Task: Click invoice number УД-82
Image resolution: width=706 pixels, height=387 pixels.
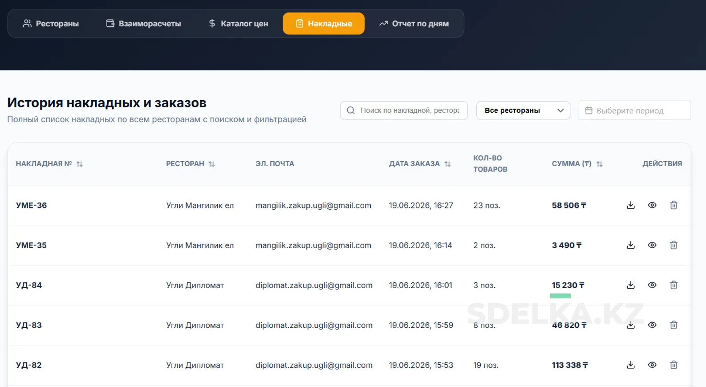Action: [x=29, y=365]
